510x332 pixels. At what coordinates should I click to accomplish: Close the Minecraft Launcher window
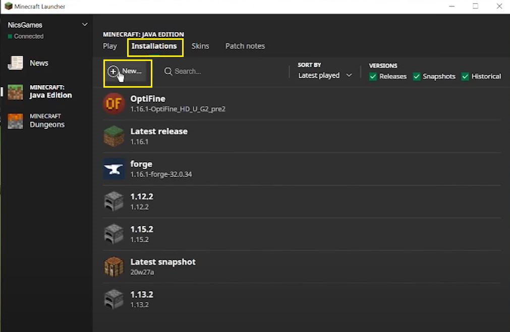coord(499,6)
